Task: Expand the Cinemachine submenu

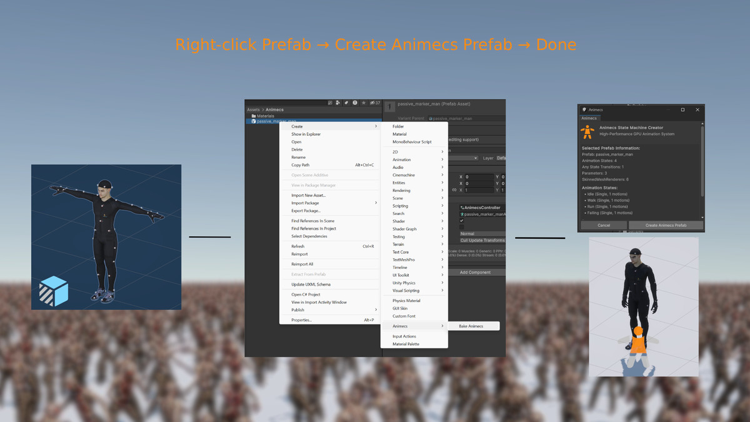Action: (414, 175)
